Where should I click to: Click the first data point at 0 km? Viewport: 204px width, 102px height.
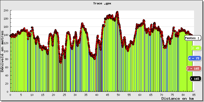pyautogui.click(x=10, y=36)
